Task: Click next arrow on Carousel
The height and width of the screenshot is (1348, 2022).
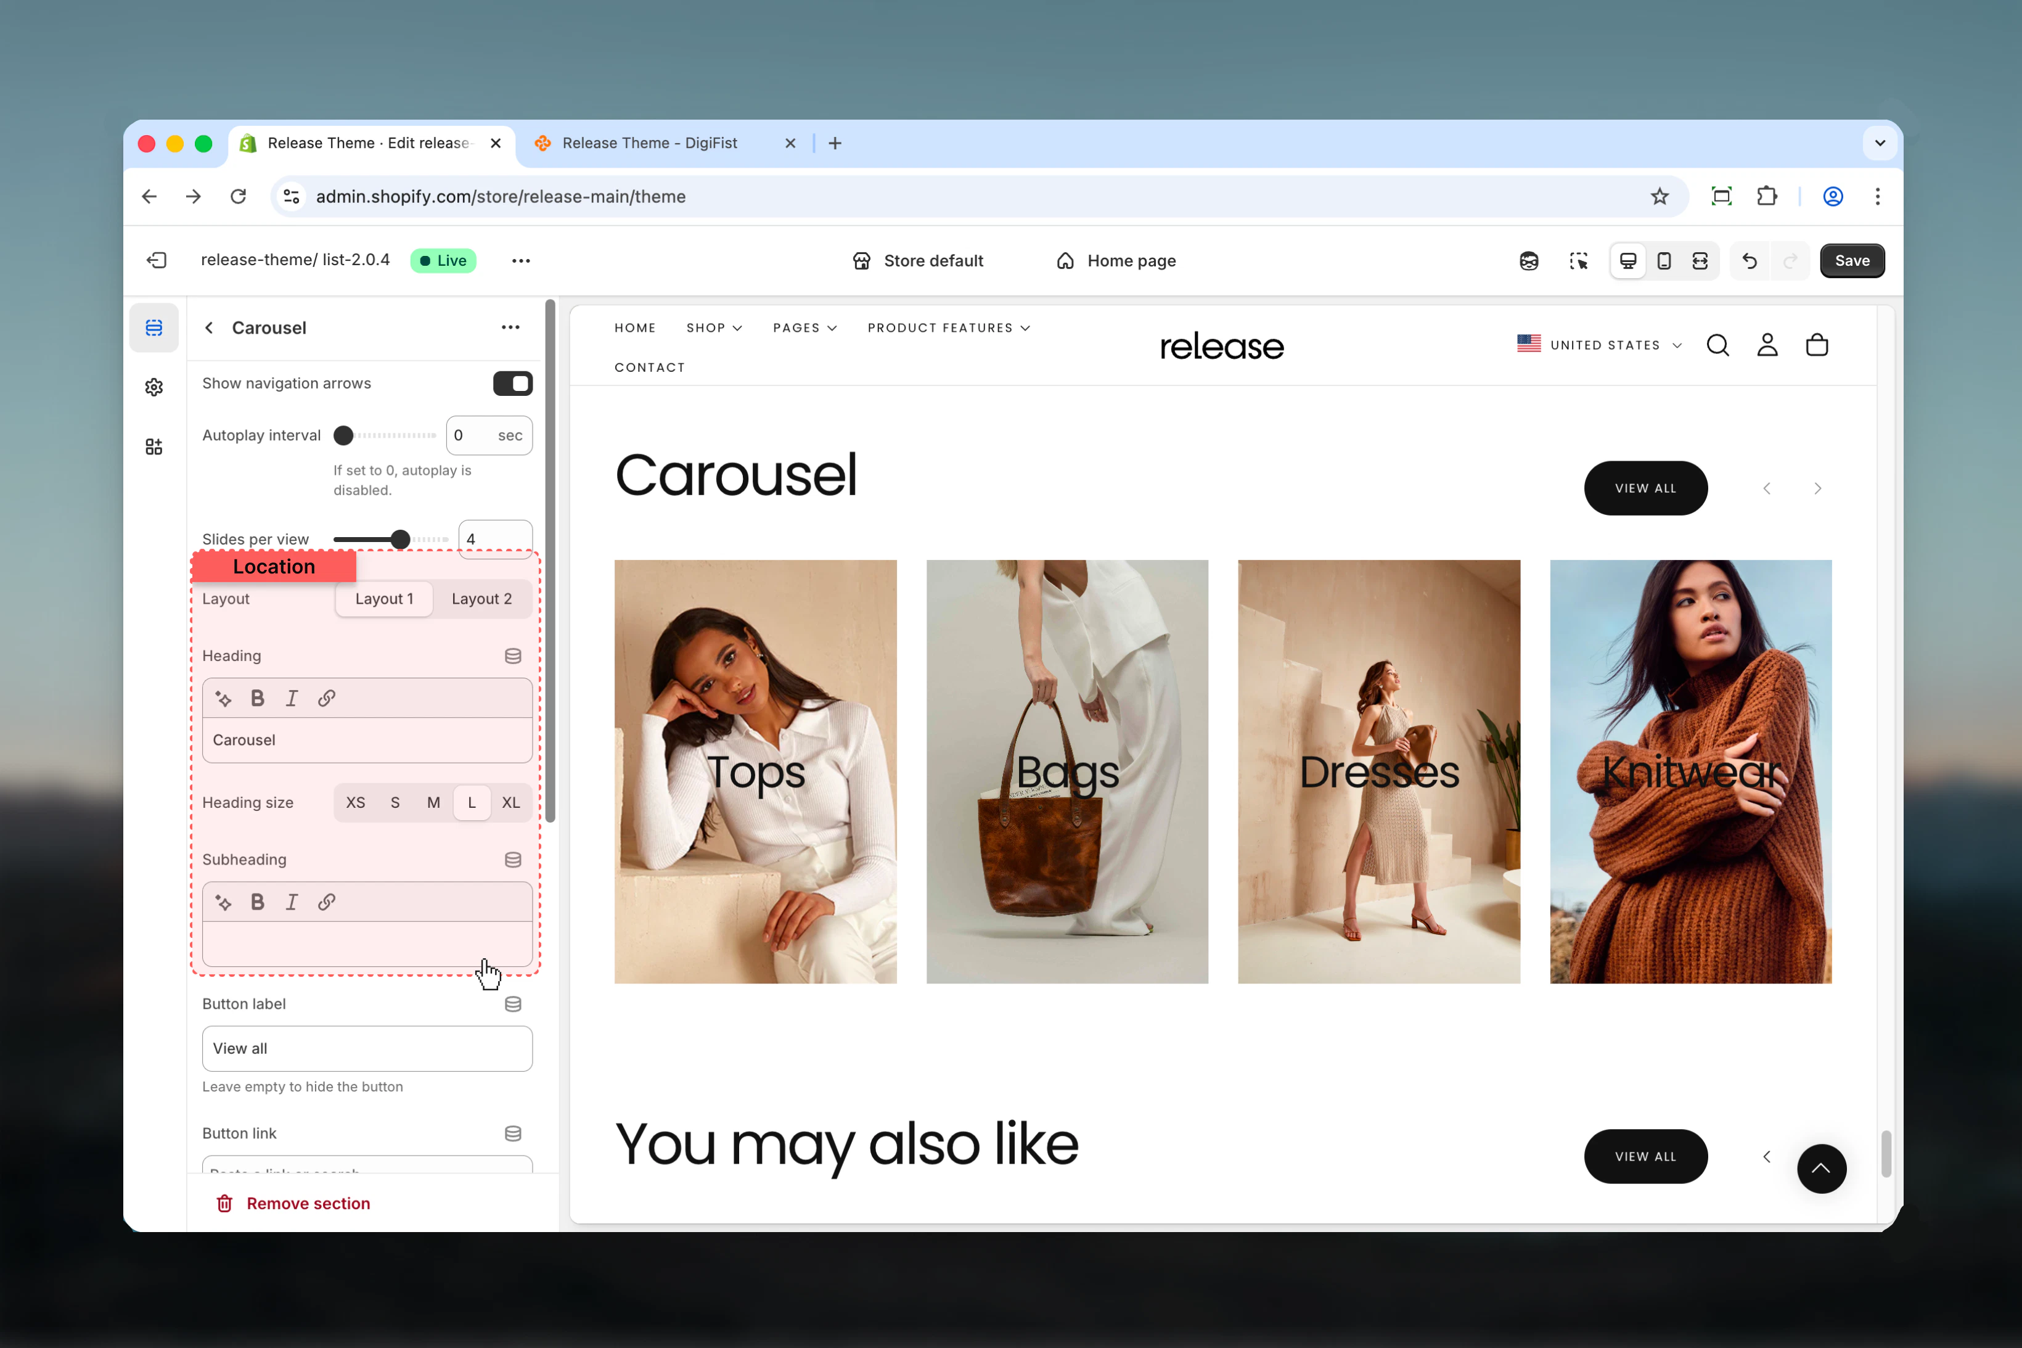Action: coord(1817,487)
